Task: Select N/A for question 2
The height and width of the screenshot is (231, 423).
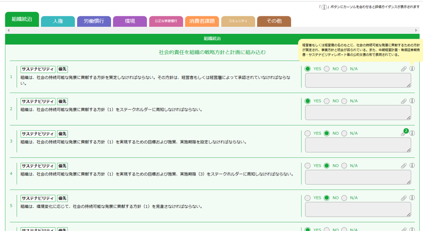Action: point(344,101)
